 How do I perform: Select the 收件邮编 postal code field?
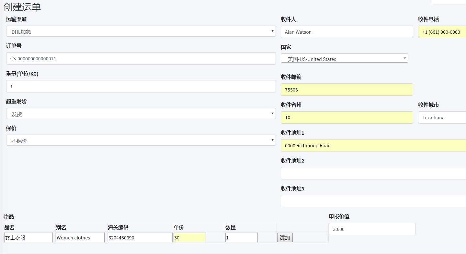tap(347, 90)
